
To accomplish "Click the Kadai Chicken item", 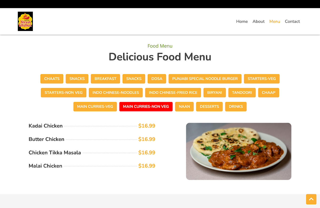I will 46,126.
